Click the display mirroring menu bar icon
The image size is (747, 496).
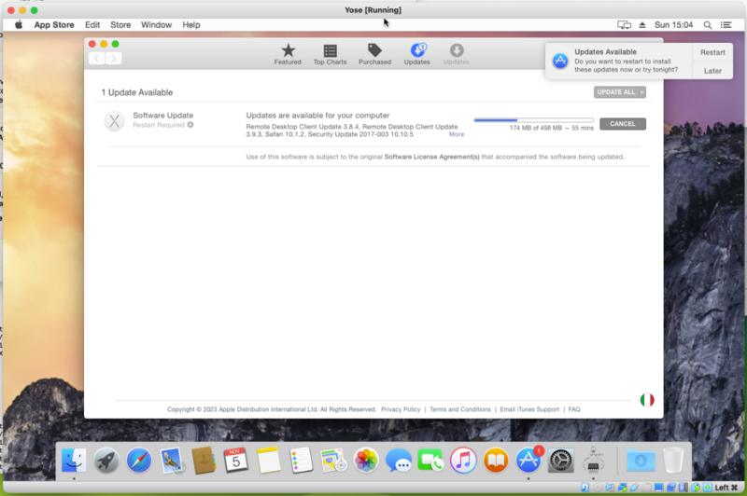tap(624, 25)
